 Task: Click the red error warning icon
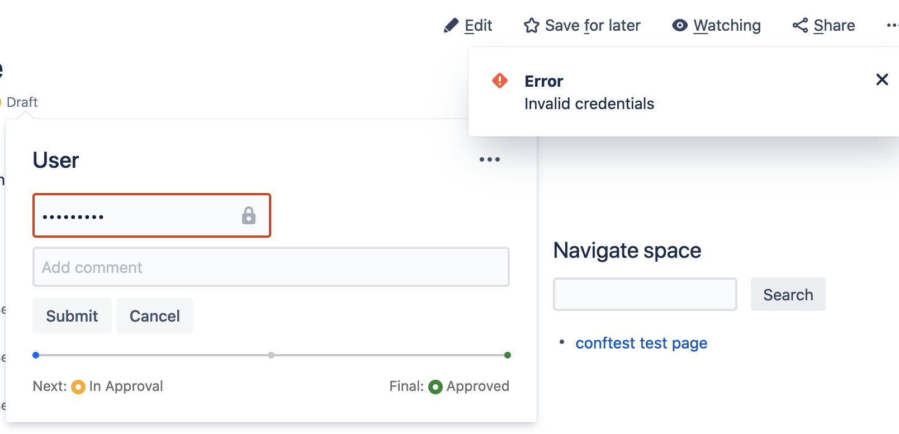pos(499,81)
